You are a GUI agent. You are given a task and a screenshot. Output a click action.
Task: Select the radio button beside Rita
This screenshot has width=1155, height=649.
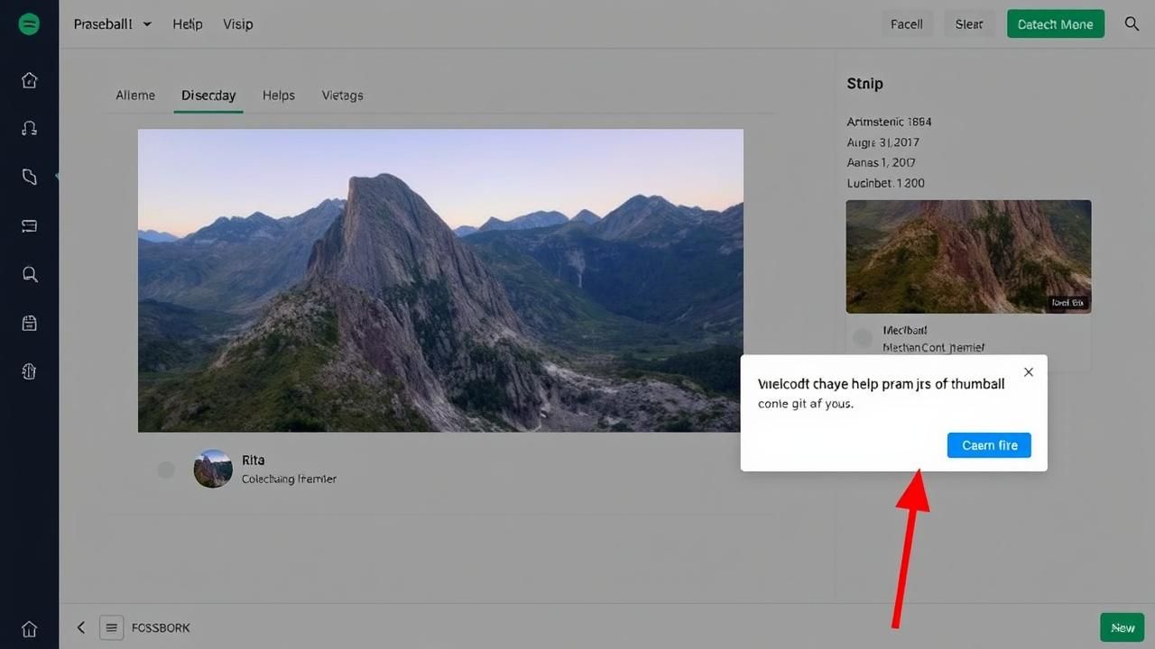pos(166,470)
